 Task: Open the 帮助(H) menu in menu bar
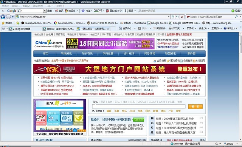click(x=60, y=6)
